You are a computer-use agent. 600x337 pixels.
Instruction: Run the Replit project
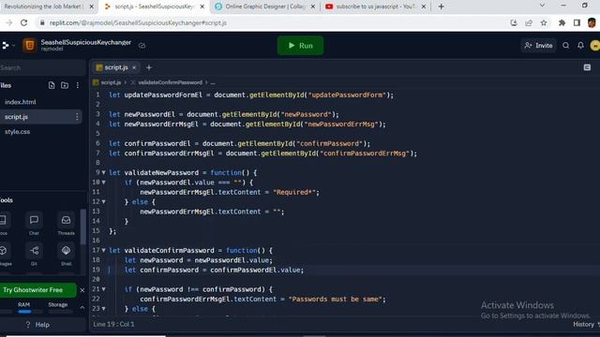point(300,46)
